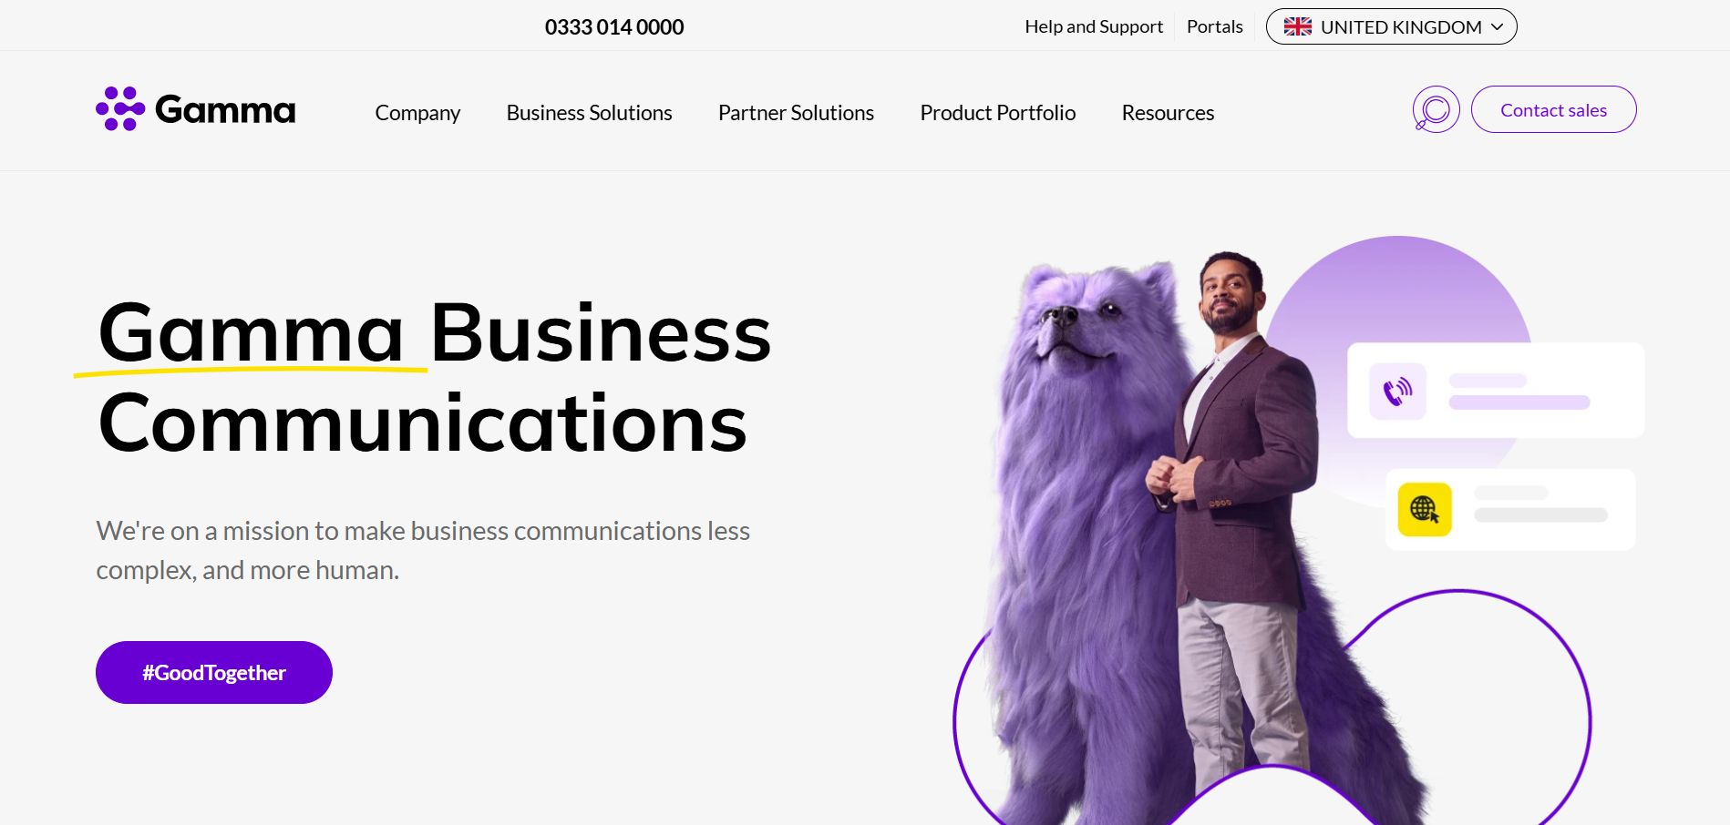Viewport: 1730px width, 825px height.
Task: Open the search magnifier icon
Action: tap(1436, 109)
